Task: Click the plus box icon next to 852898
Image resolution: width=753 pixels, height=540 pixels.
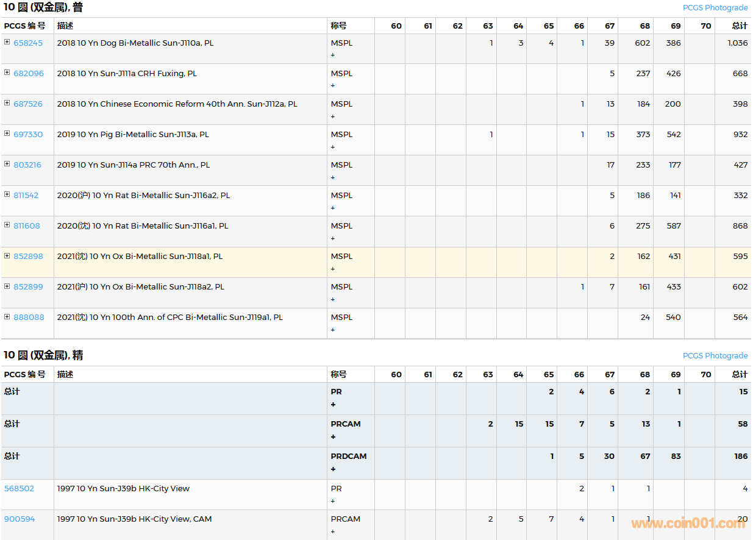Action: [7, 255]
